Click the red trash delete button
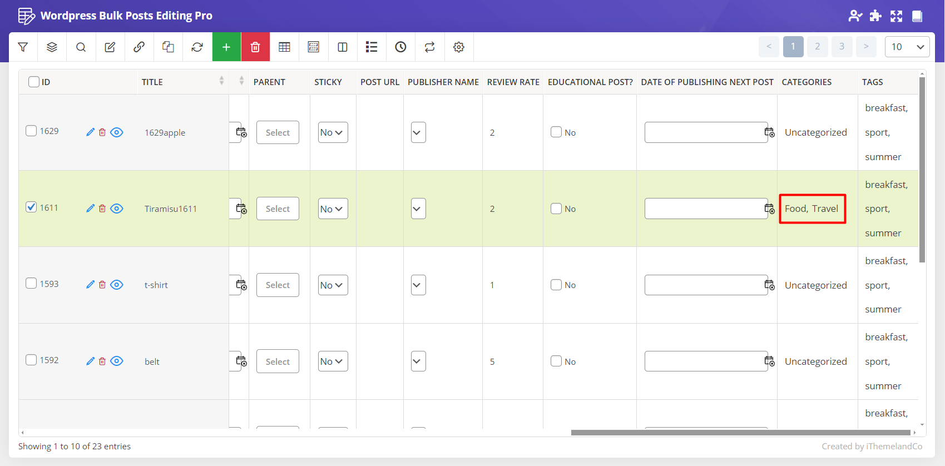945x466 pixels. coord(255,47)
